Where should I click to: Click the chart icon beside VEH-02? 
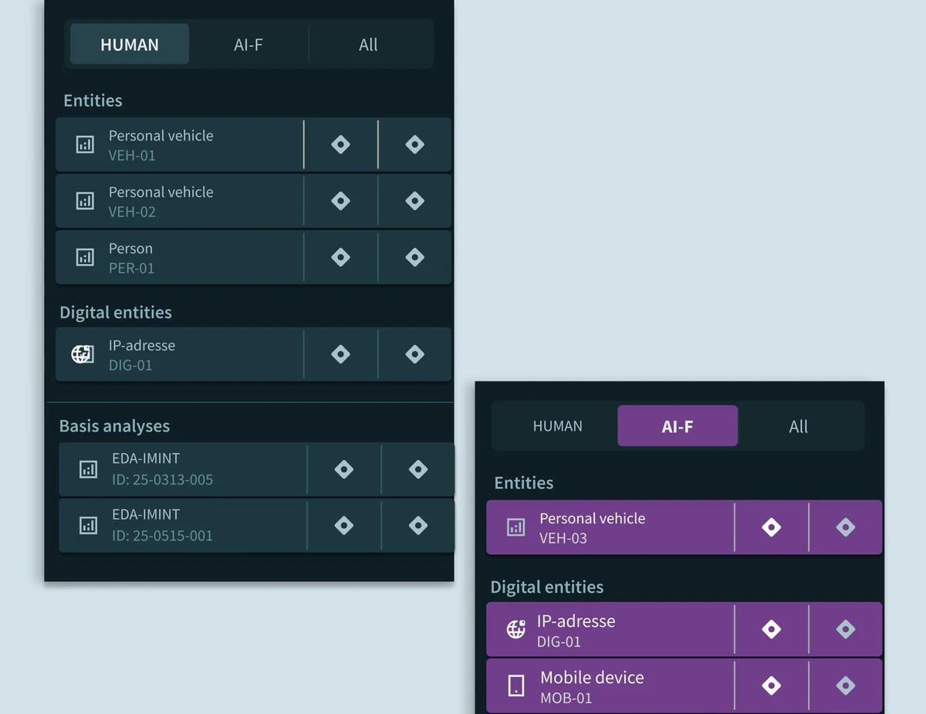click(x=85, y=201)
